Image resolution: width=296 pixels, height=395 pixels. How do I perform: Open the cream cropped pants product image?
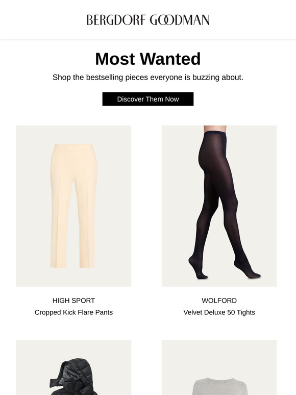[x=73, y=206]
